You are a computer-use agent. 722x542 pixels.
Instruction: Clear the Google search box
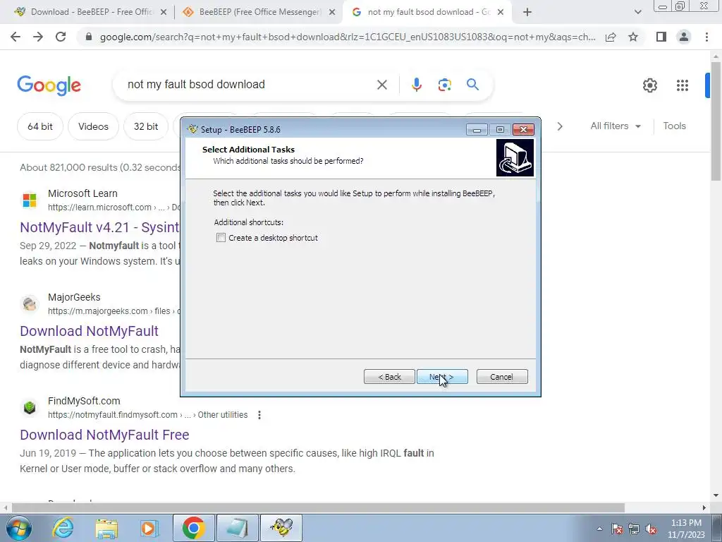pyautogui.click(x=381, y=85)
